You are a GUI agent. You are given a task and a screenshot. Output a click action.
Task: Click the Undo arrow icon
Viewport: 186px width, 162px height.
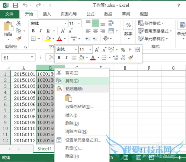pos(25,5)
